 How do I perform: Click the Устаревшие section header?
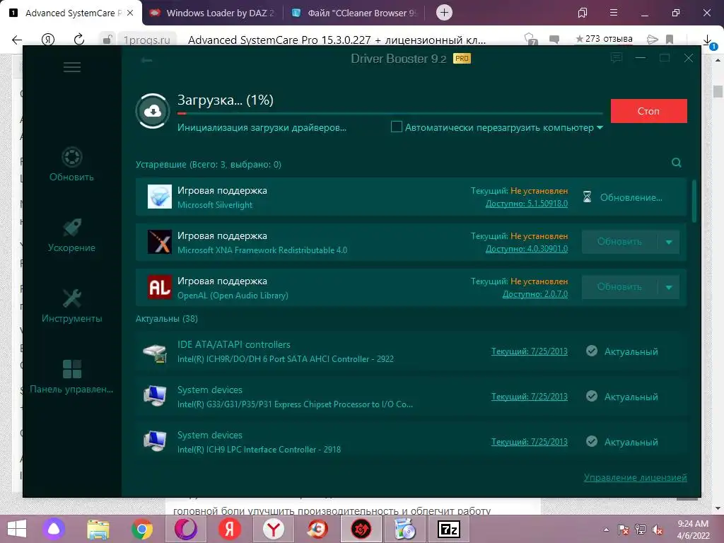point(209,164)
